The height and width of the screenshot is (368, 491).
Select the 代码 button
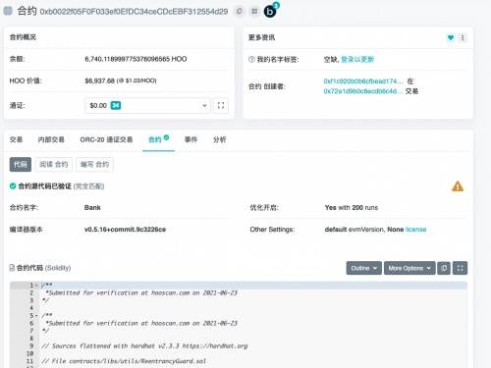coord(21,164)
